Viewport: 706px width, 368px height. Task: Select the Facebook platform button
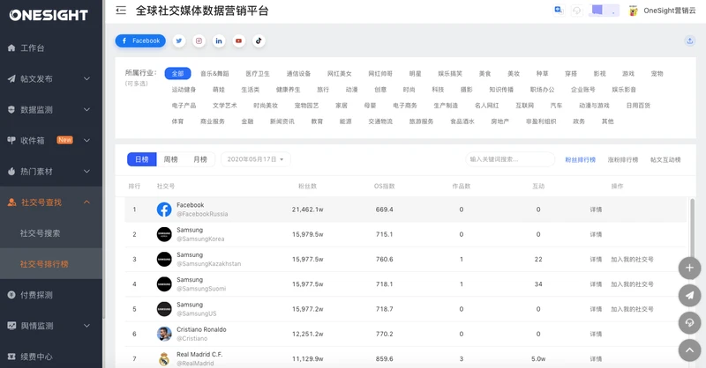(140, 40)
